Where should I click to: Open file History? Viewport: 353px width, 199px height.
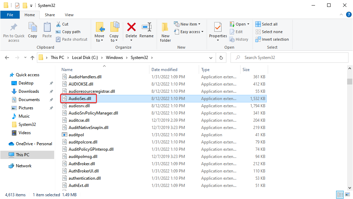[239, 39]
